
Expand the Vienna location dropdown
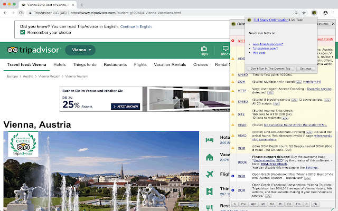click(80, 50)
